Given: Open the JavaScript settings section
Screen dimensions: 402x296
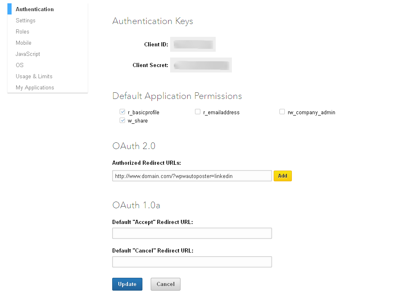Looking at the screenshot, I should pyautogui.click(x=28, y=54).
